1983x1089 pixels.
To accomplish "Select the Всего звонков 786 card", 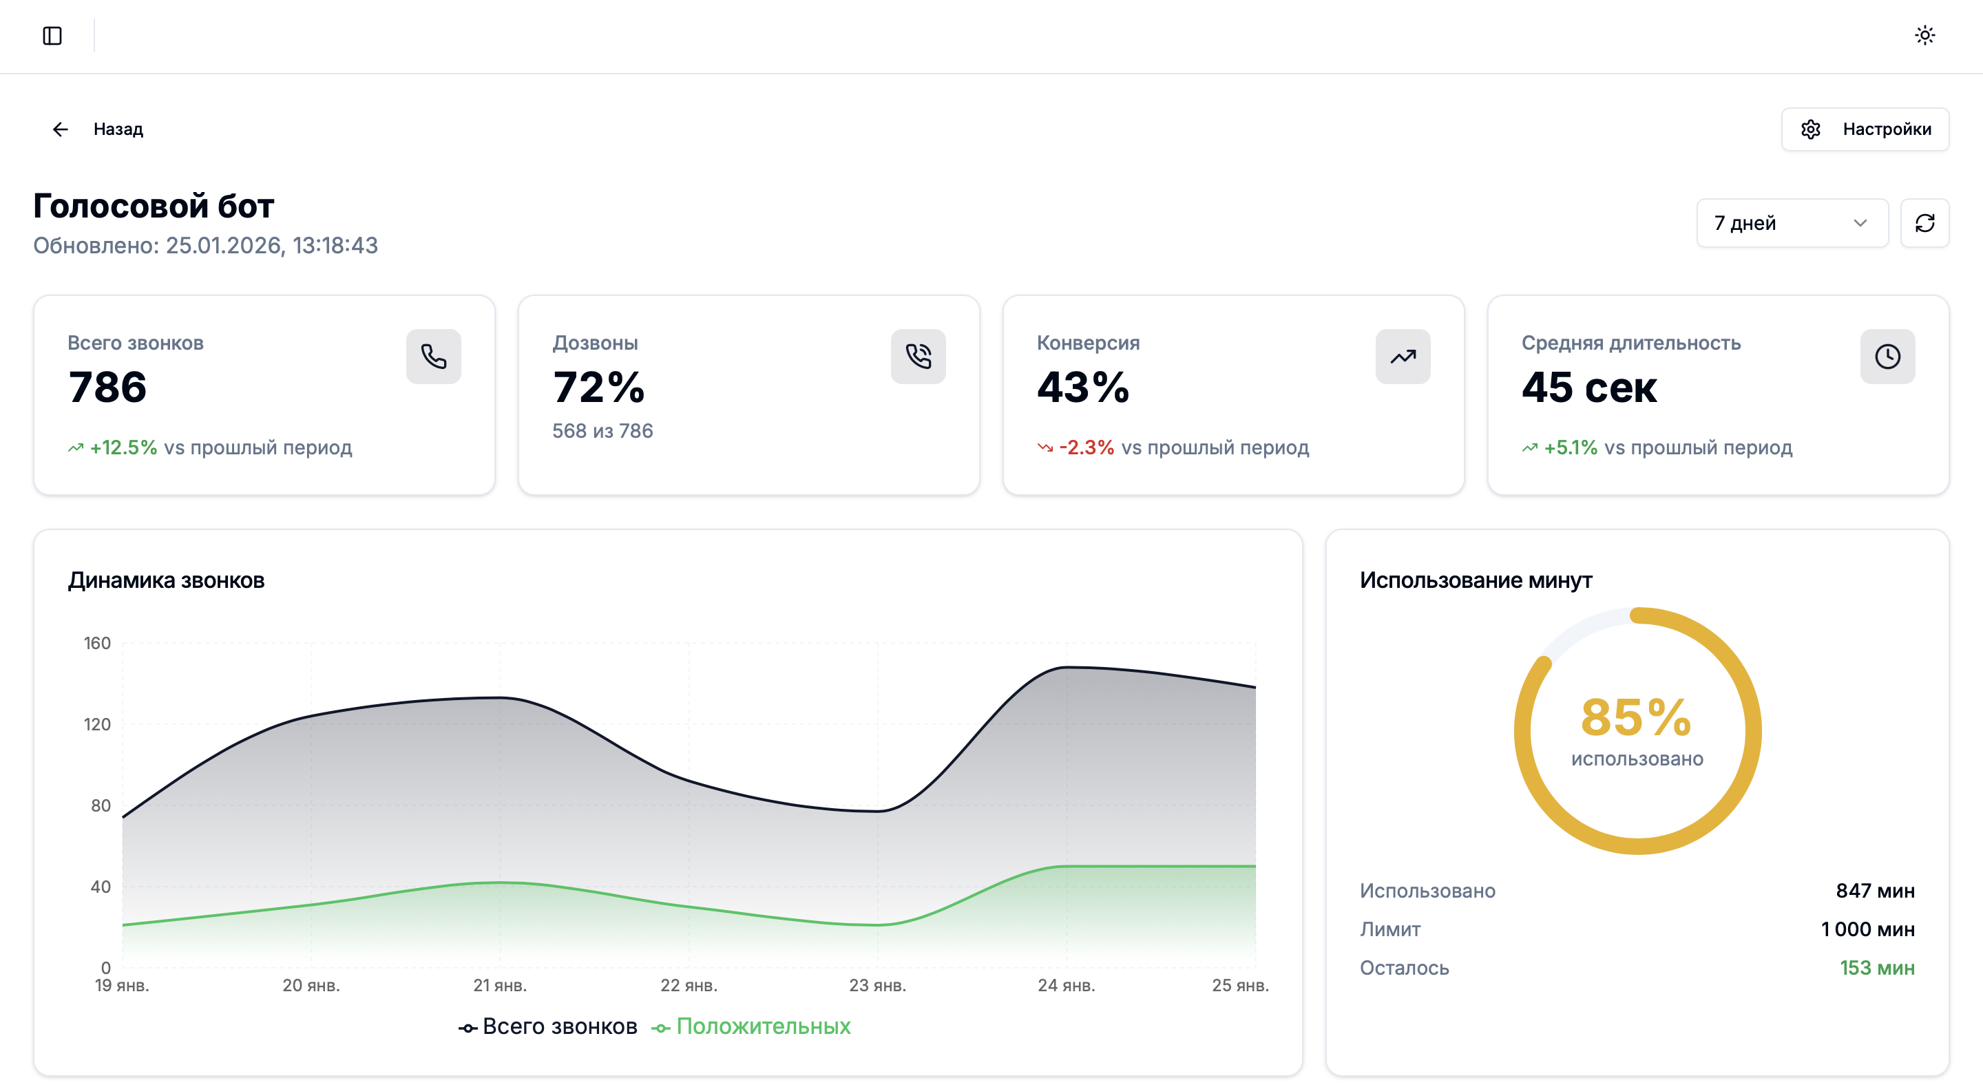I will pyautogui.click(x=263, y=395).
